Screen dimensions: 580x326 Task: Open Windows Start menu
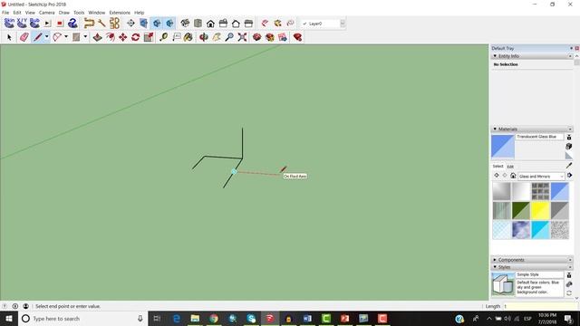(9, 318)
